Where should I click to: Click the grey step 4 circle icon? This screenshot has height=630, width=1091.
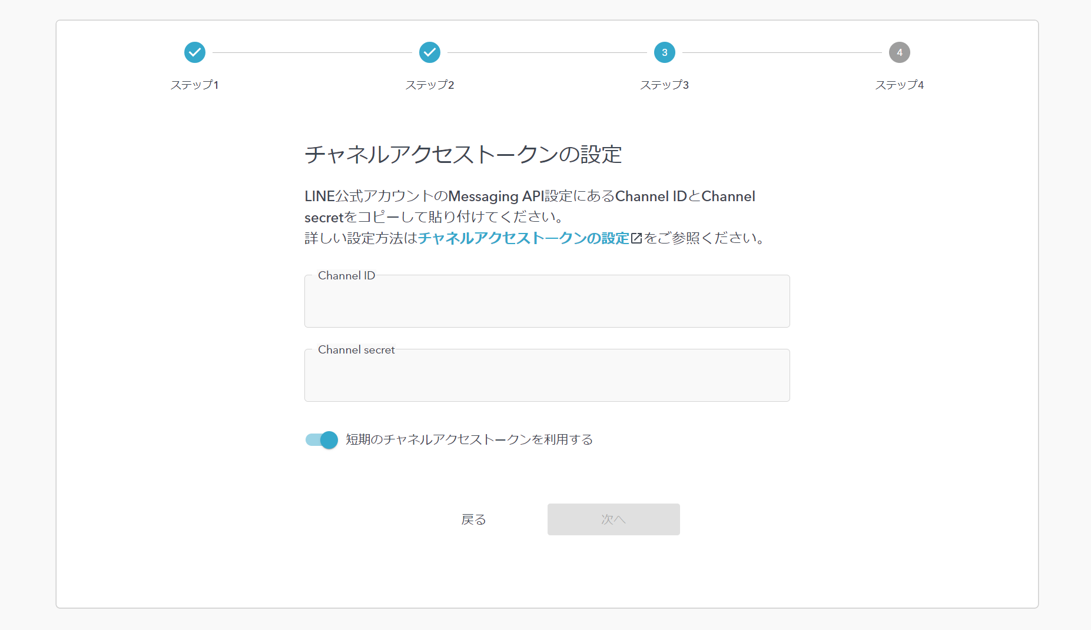[x=899, y=52]
